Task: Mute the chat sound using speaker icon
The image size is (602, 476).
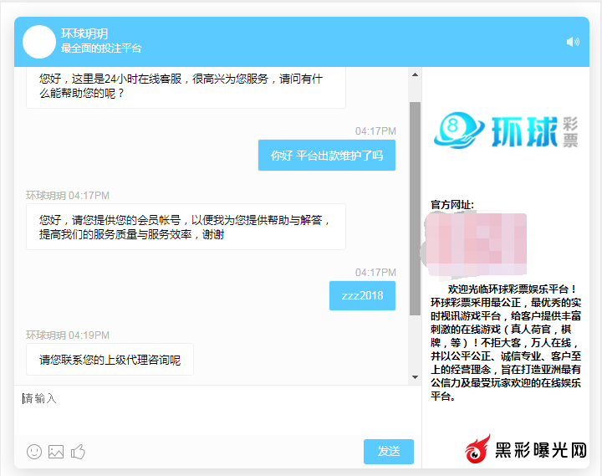Action: (x=573, y=42)
